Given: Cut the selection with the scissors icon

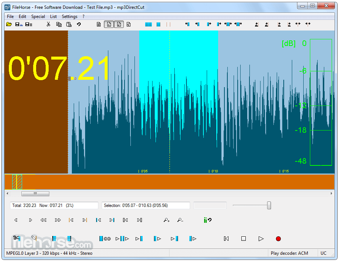Looking at the screenshot, I should point(48,24).
